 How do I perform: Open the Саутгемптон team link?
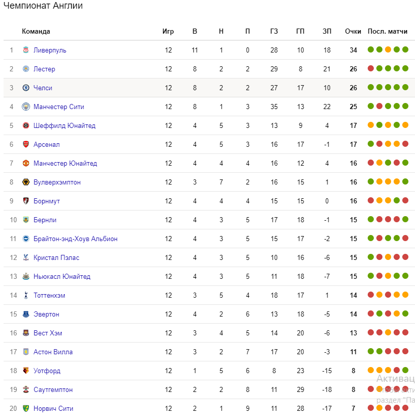[53, 390]
